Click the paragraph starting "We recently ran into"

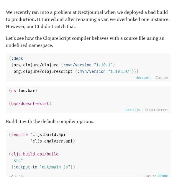point(88,19)
